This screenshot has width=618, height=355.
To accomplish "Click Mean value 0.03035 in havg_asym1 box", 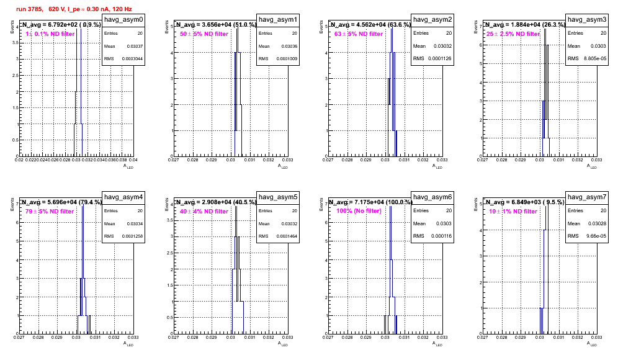I will coord(289,46).
